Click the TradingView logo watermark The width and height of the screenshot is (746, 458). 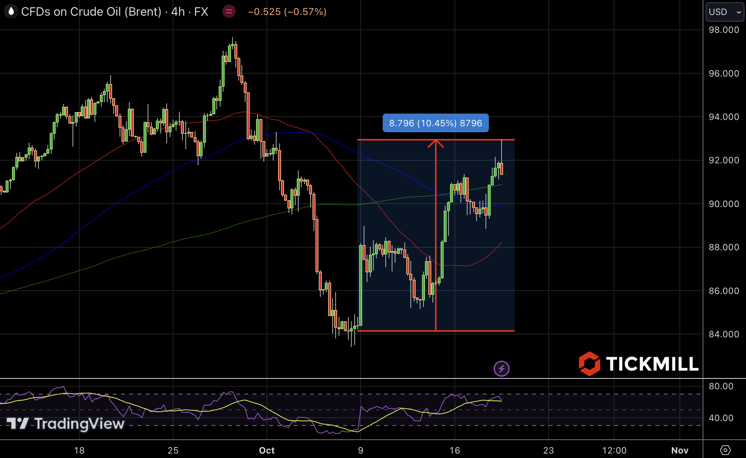tap(66, 424)
